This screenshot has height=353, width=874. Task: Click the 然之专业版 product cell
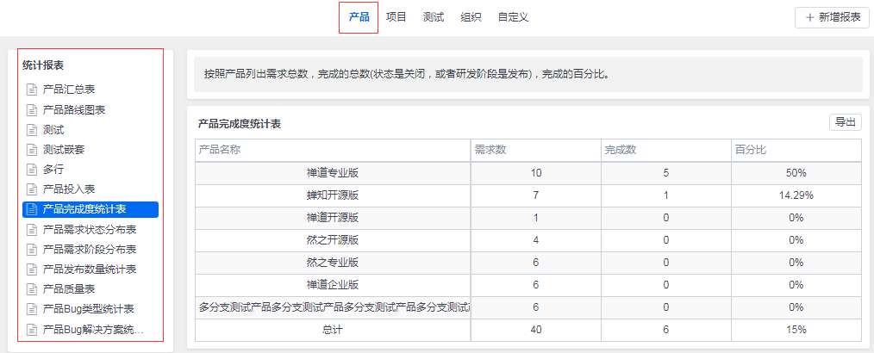point(333,263)
